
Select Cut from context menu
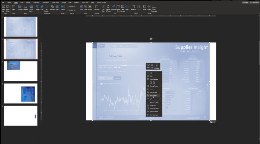[154, 73]
